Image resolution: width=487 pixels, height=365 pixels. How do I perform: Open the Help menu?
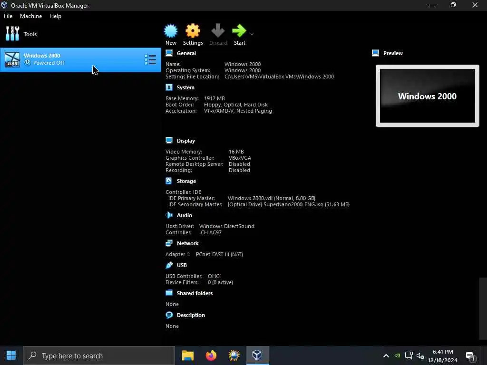[55, 16]
